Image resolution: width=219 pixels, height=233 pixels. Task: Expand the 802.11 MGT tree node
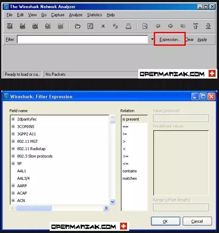(13, 141)
